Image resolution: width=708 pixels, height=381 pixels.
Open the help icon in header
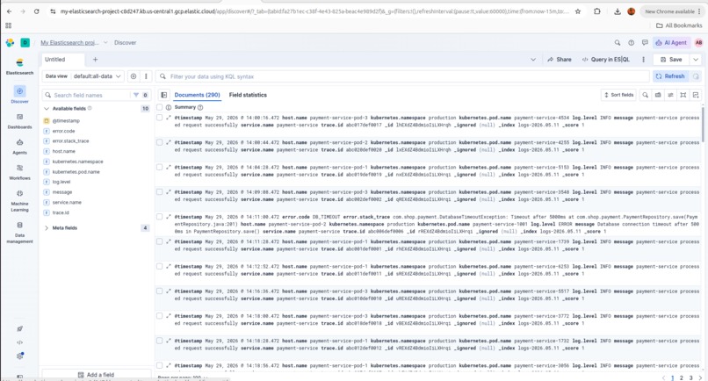pos(632,42)
